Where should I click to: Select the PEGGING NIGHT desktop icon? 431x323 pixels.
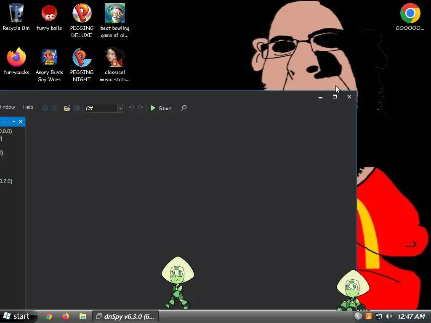pos(82,65)
